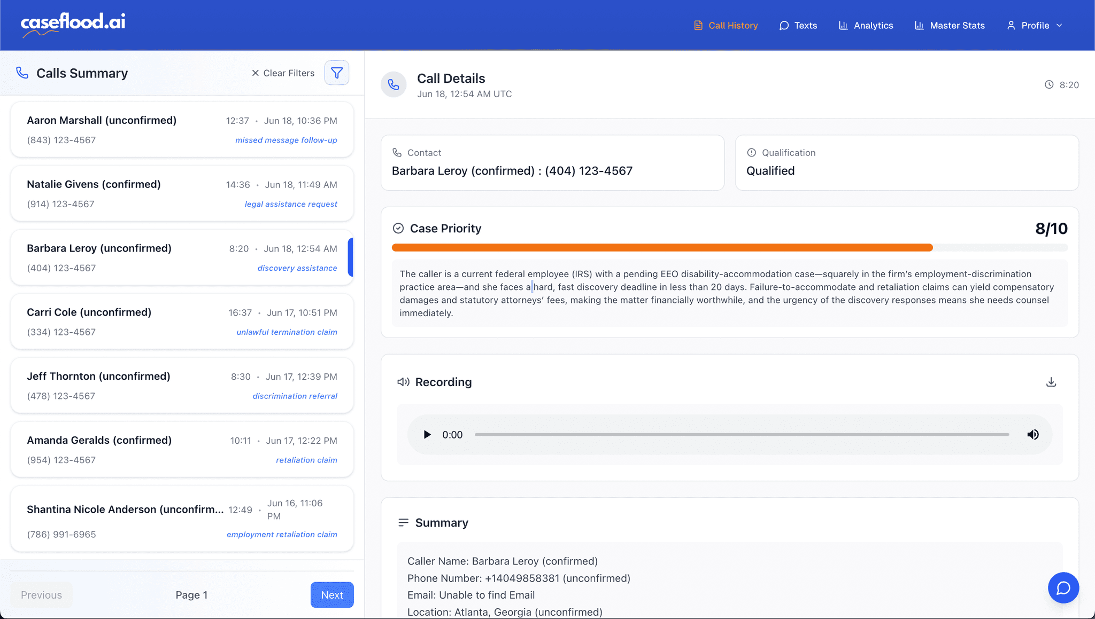Open Carri Cole unlawful termination call

(182, 322)
